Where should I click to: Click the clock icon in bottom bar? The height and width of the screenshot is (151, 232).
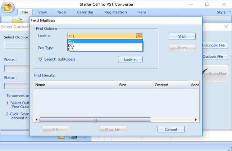pos(73,137)
